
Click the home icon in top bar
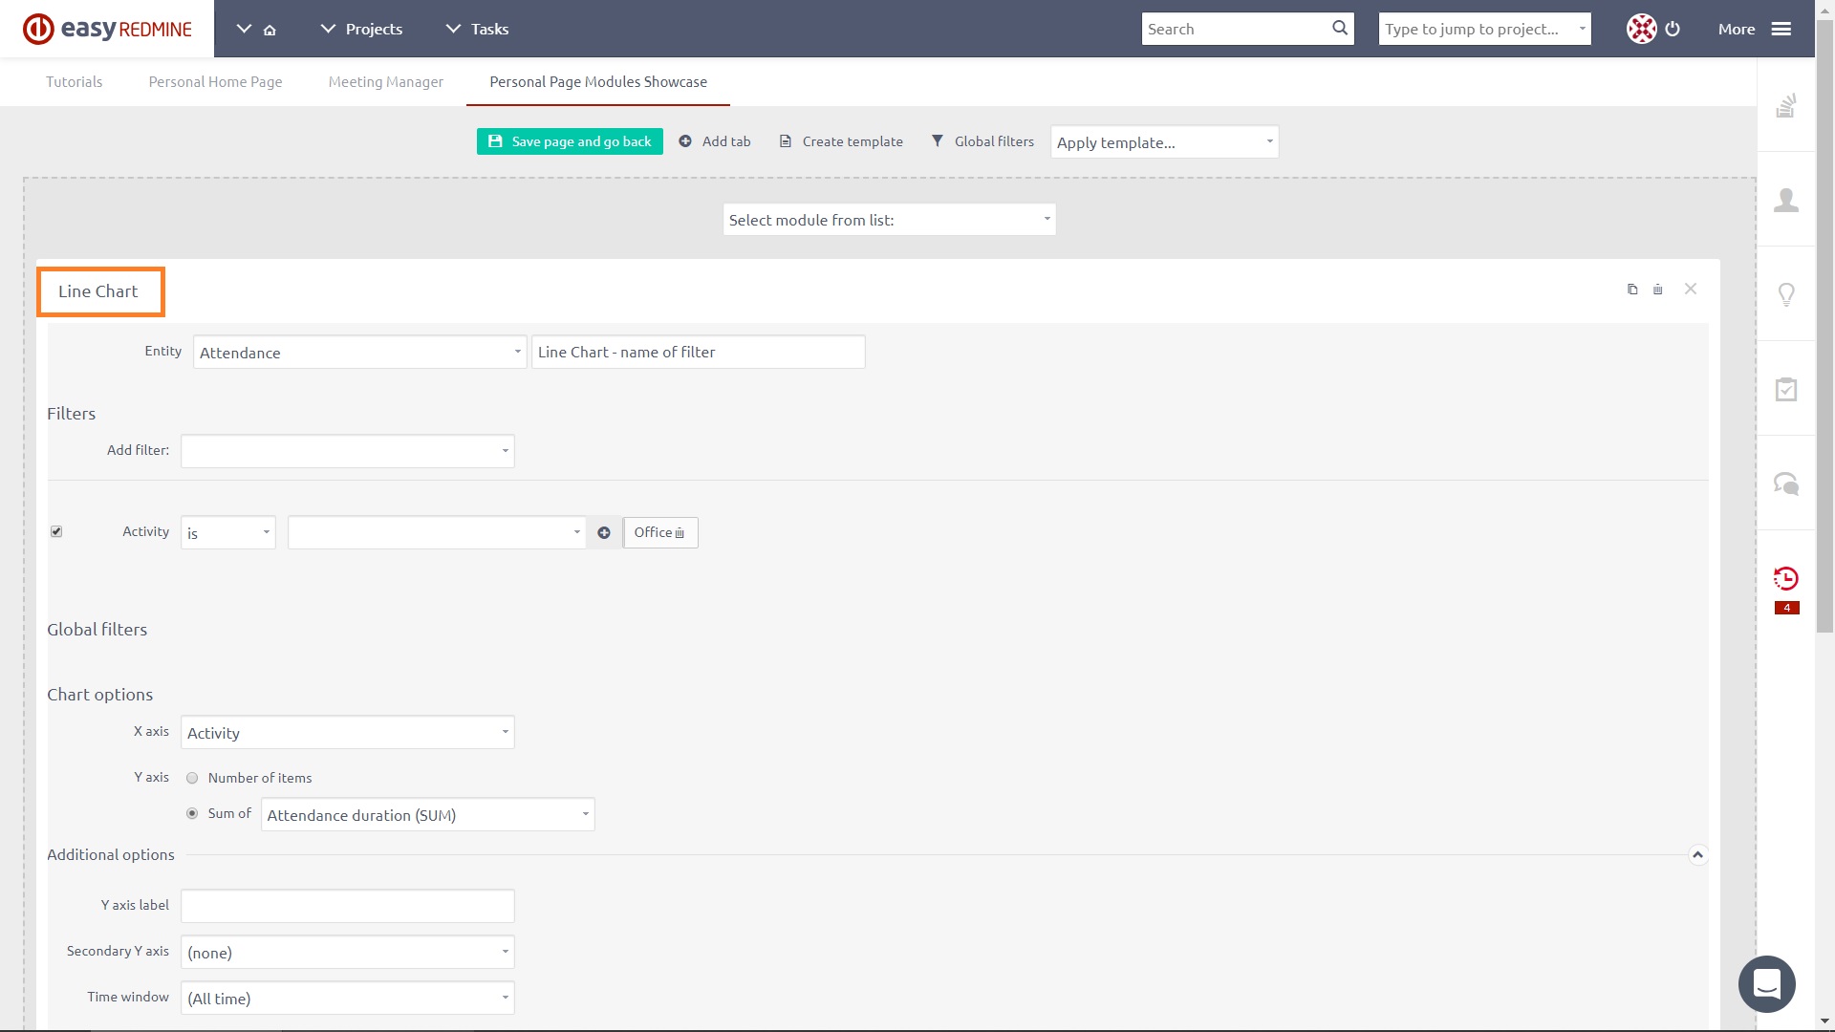pyautogui.click(x=270, y=30)
